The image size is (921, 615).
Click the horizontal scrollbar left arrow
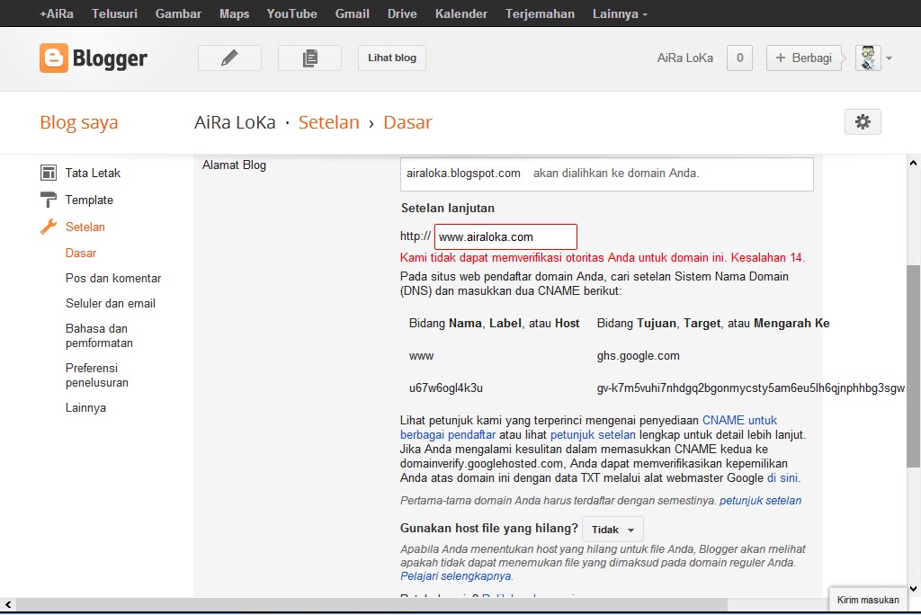coord(7,604)
